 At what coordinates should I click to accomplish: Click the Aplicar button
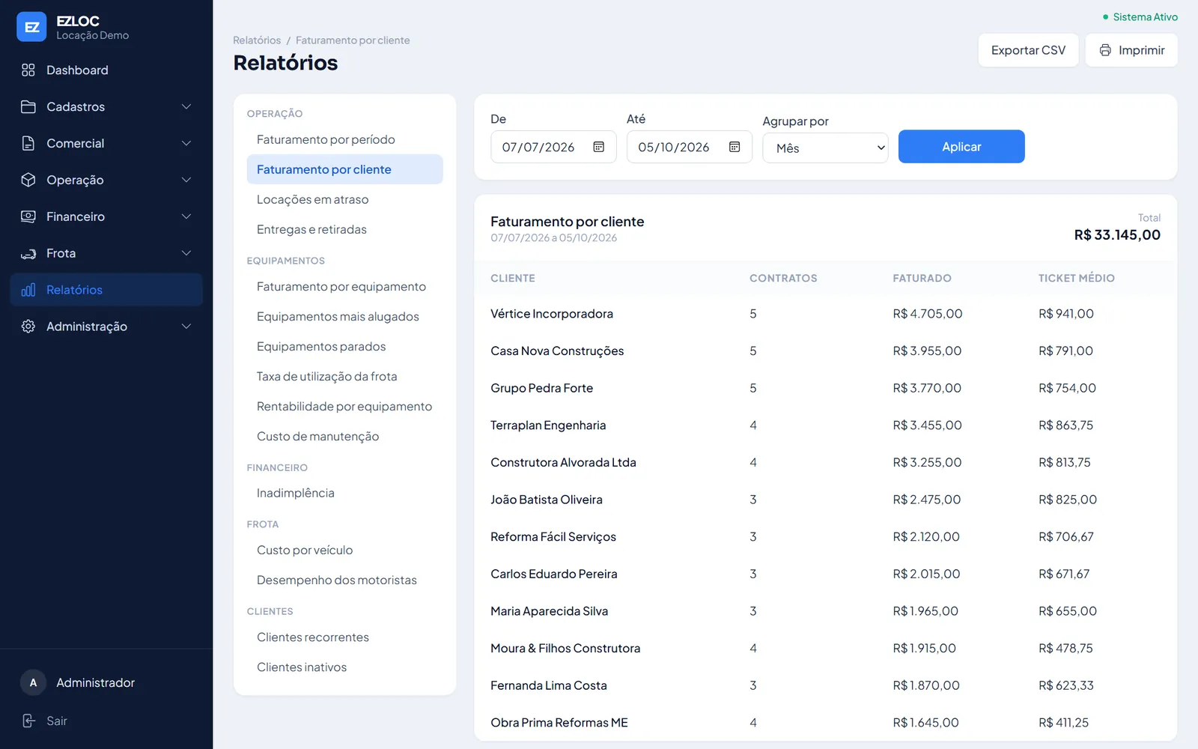pos(961,147)
